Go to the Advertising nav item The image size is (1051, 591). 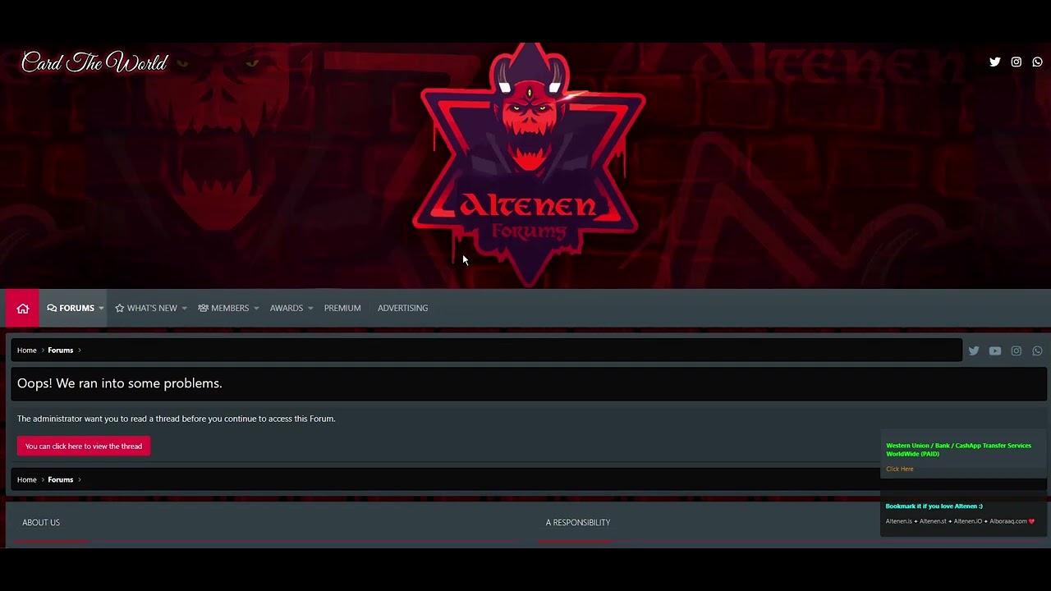(x=402, y=309)
